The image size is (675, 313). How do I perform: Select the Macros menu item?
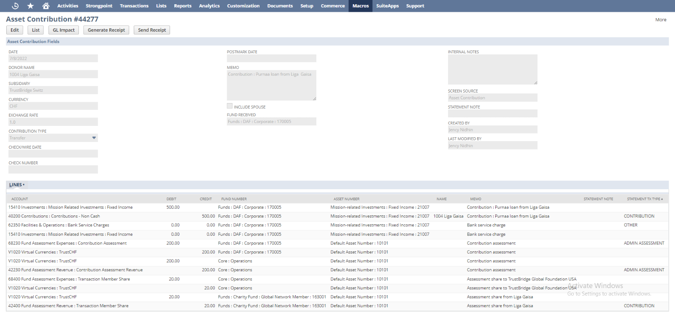click(360, 6)
